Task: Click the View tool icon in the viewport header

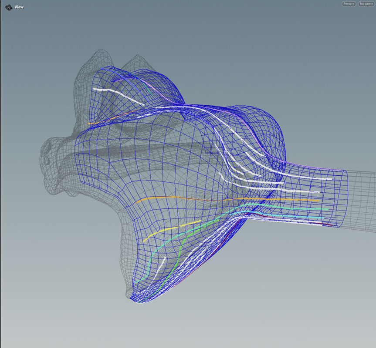Action: 9,7
